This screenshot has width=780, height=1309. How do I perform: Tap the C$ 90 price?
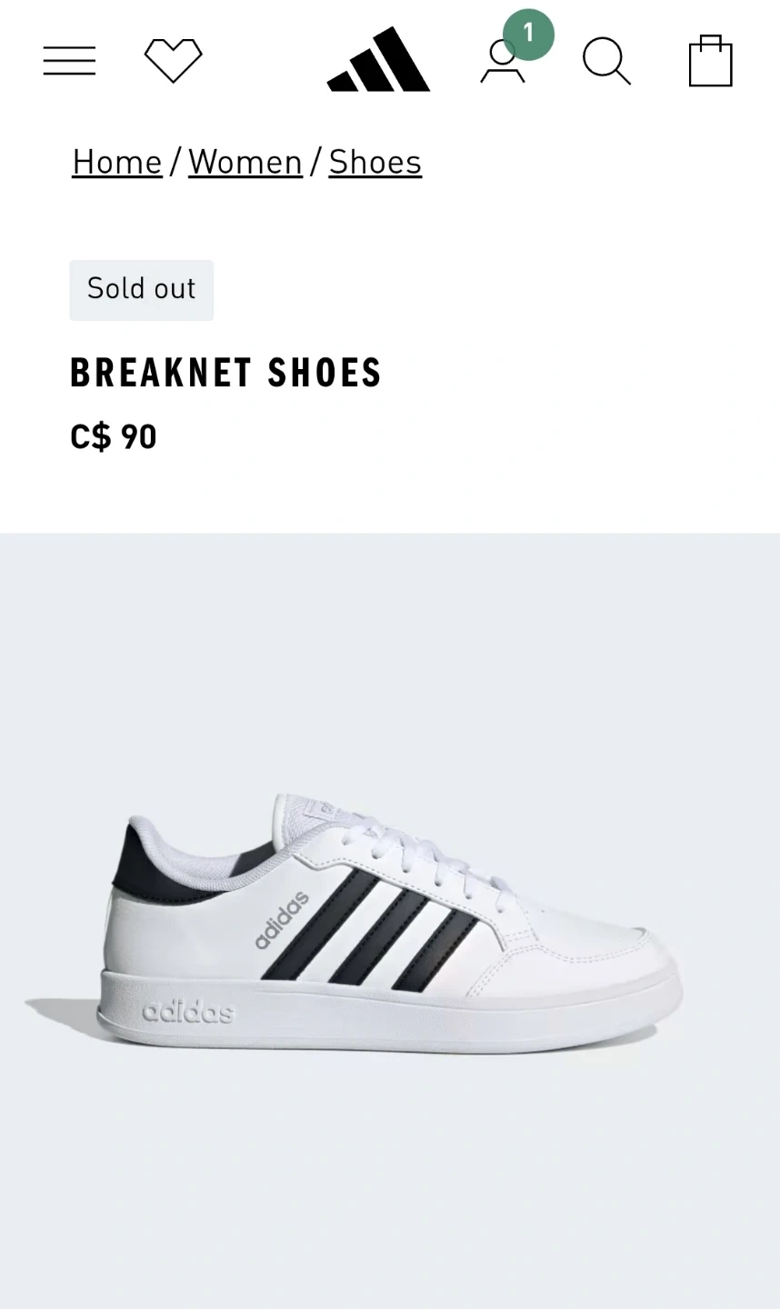click(x=114, y=437)
